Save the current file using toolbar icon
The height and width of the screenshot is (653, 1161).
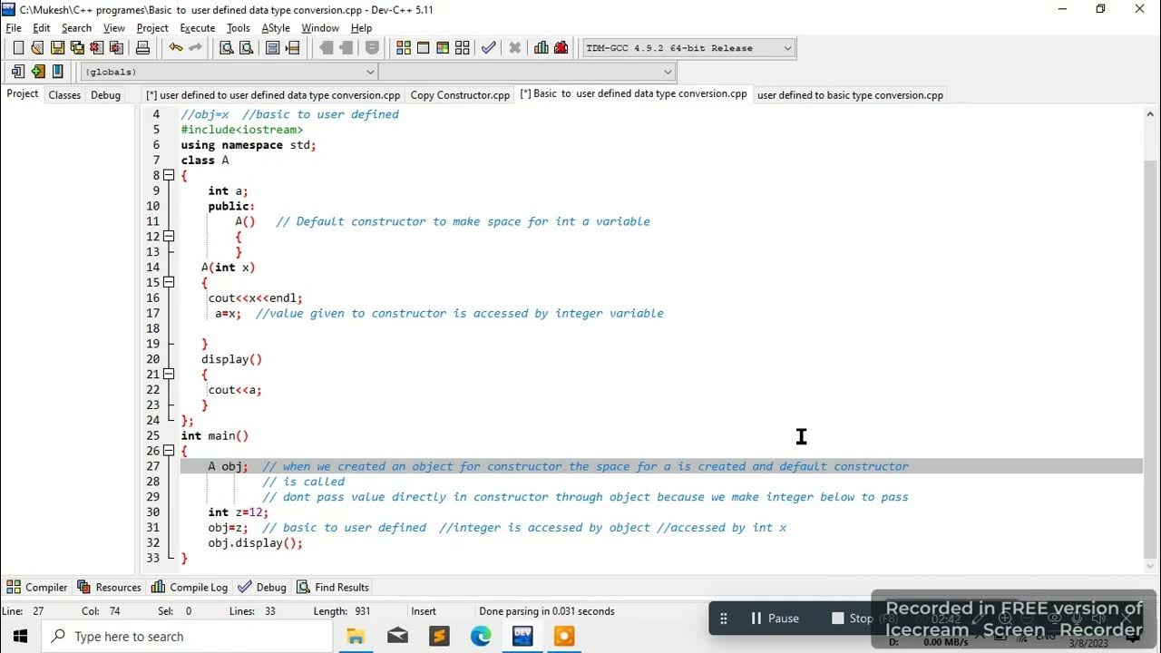point(57,48)
